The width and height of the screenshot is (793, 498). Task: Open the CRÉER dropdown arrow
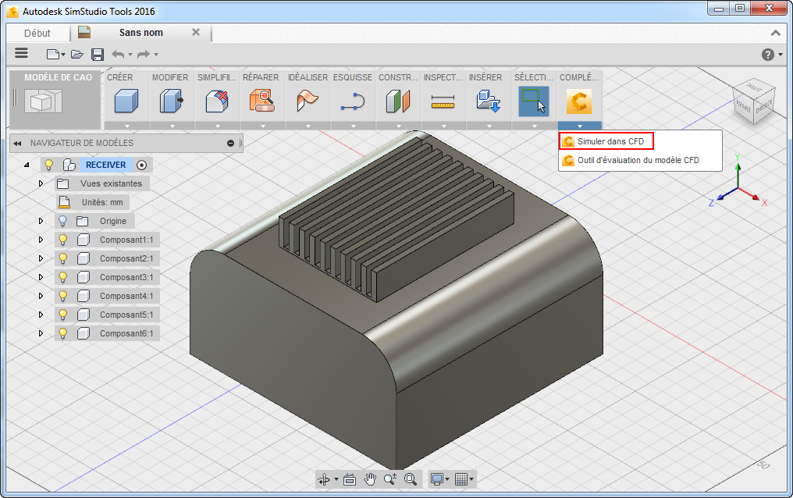(126, 126)
